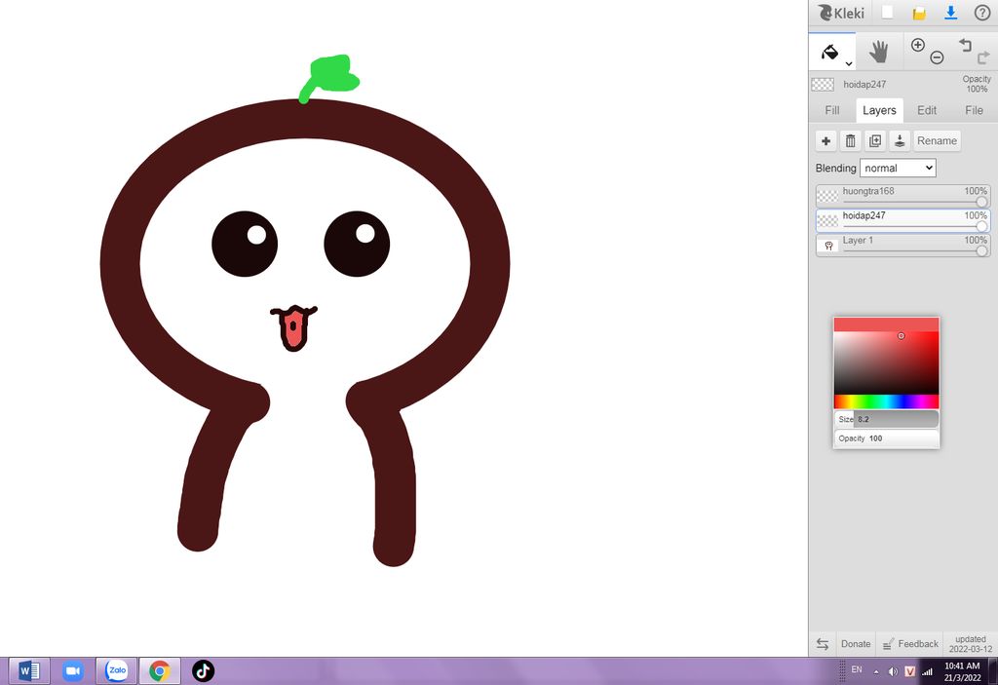Click the hoidap247 layer opacity slider handle
998x685 pixels.
pyautogui.click(x=981, y=227)
